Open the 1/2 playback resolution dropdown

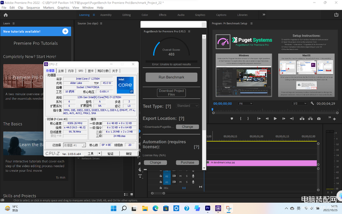point(300,103)
